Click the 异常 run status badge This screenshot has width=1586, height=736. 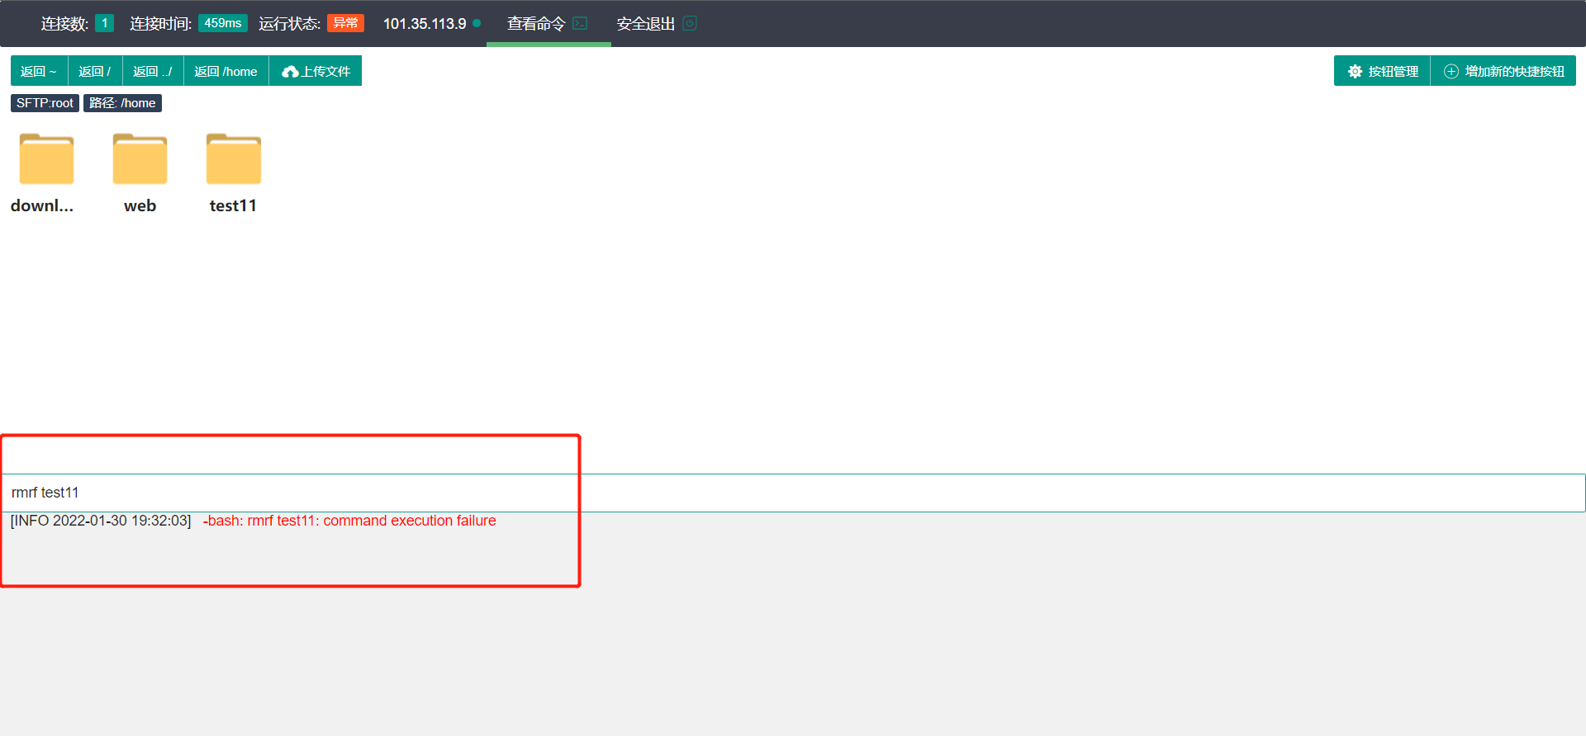[x=345, y=23]
